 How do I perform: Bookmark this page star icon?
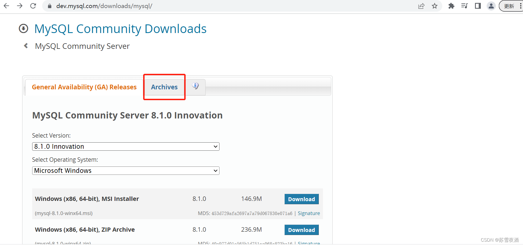tap(434, 6)
